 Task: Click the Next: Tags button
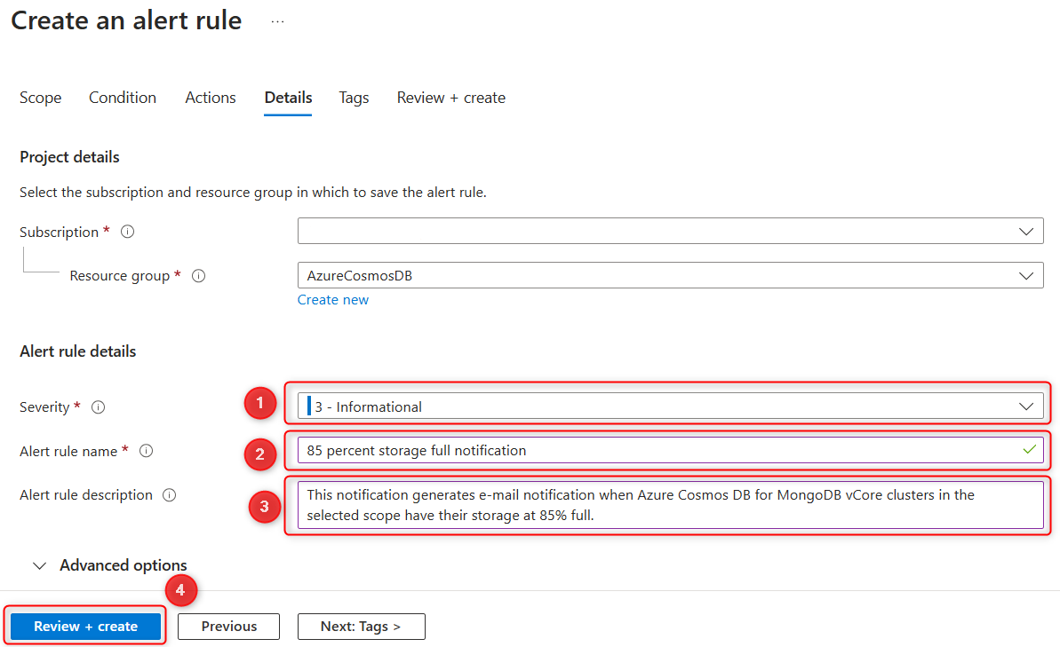tap(361, 626)
